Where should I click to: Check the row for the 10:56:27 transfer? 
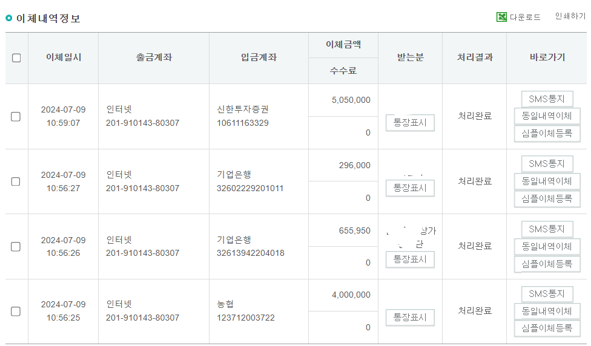16,181
